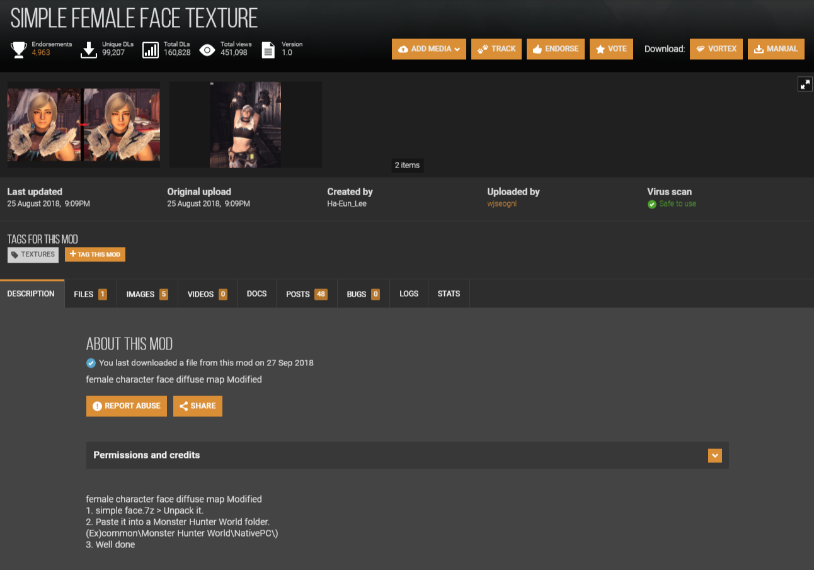This screenshot has height=570, width=814.
Task: Open the Stats tab
Action: pos(449,294)
